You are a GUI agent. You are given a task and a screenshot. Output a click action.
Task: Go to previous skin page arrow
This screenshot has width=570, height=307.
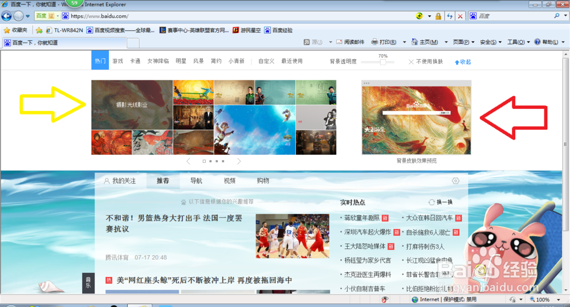coord(188,161)
